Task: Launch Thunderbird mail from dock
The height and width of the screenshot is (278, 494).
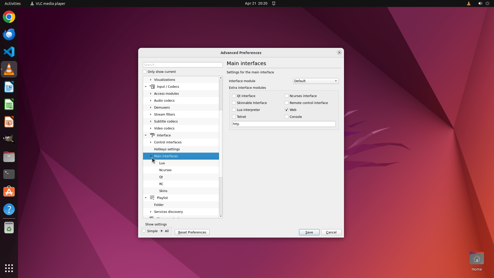Action: tap(9, 34)
